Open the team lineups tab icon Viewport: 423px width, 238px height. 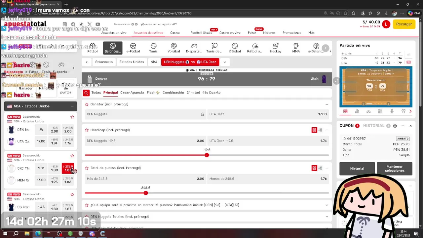point(368,111)
